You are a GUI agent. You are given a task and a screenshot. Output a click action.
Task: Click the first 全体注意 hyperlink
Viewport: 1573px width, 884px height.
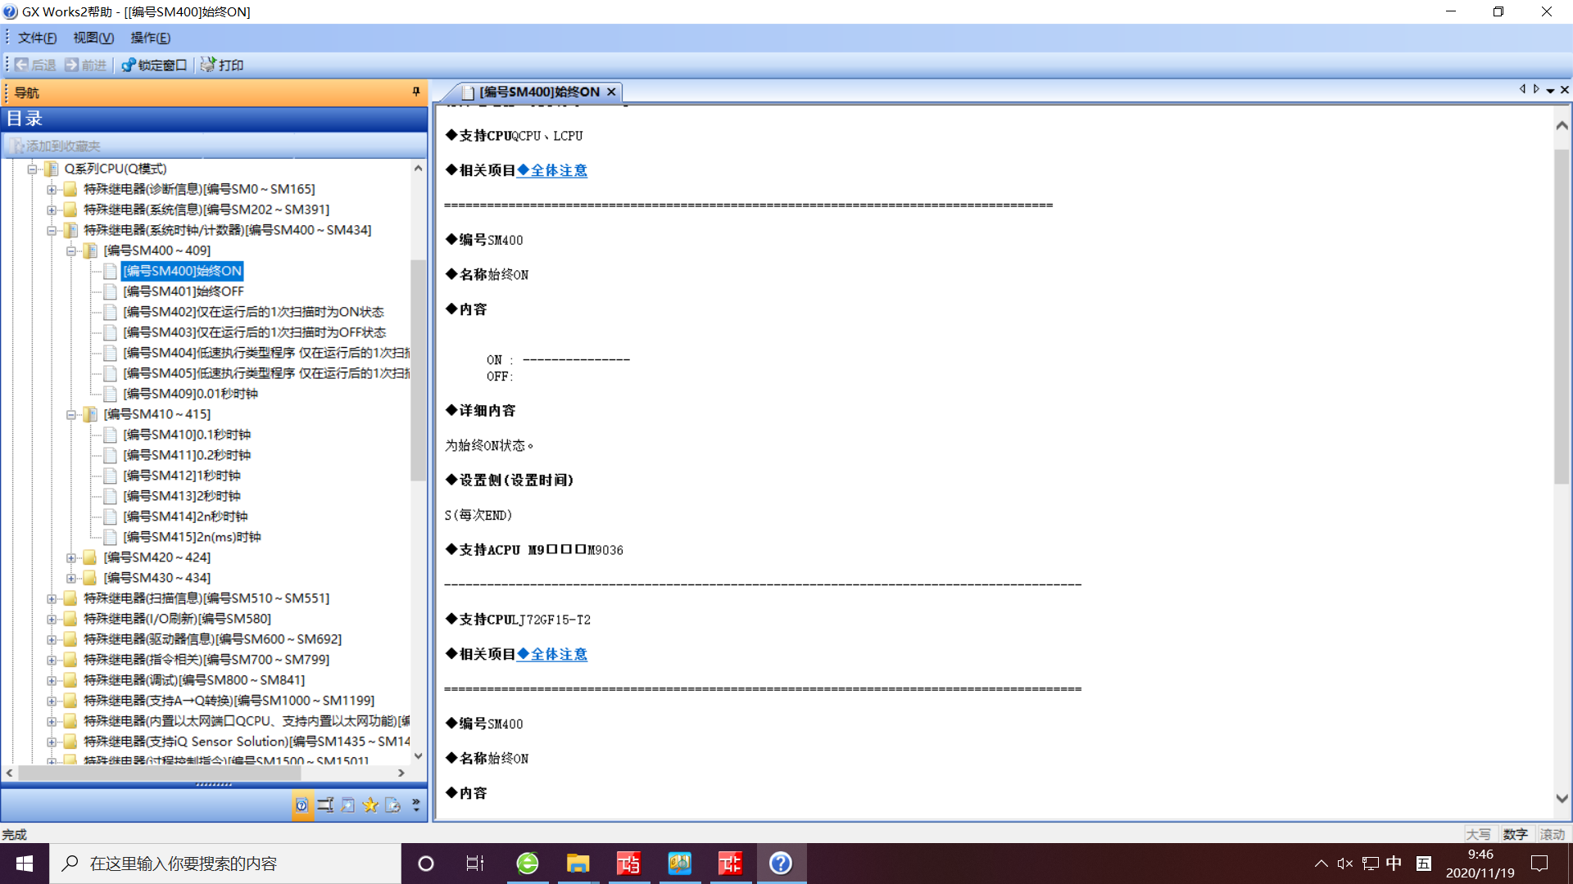pyautogui.click(x=559, y=170)
